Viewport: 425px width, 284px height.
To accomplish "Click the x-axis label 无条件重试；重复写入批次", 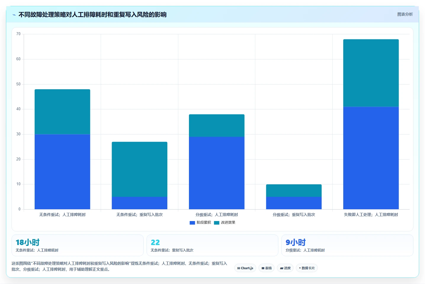I will [139, 215].
